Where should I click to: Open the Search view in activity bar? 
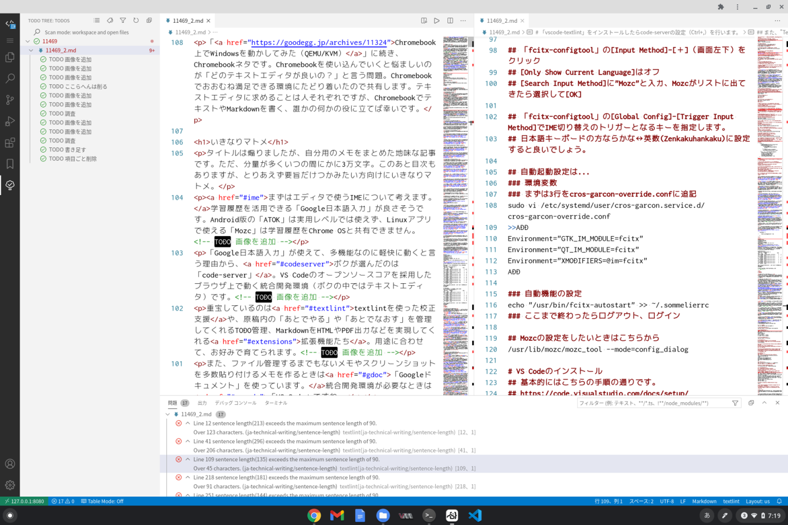(10, 78)
